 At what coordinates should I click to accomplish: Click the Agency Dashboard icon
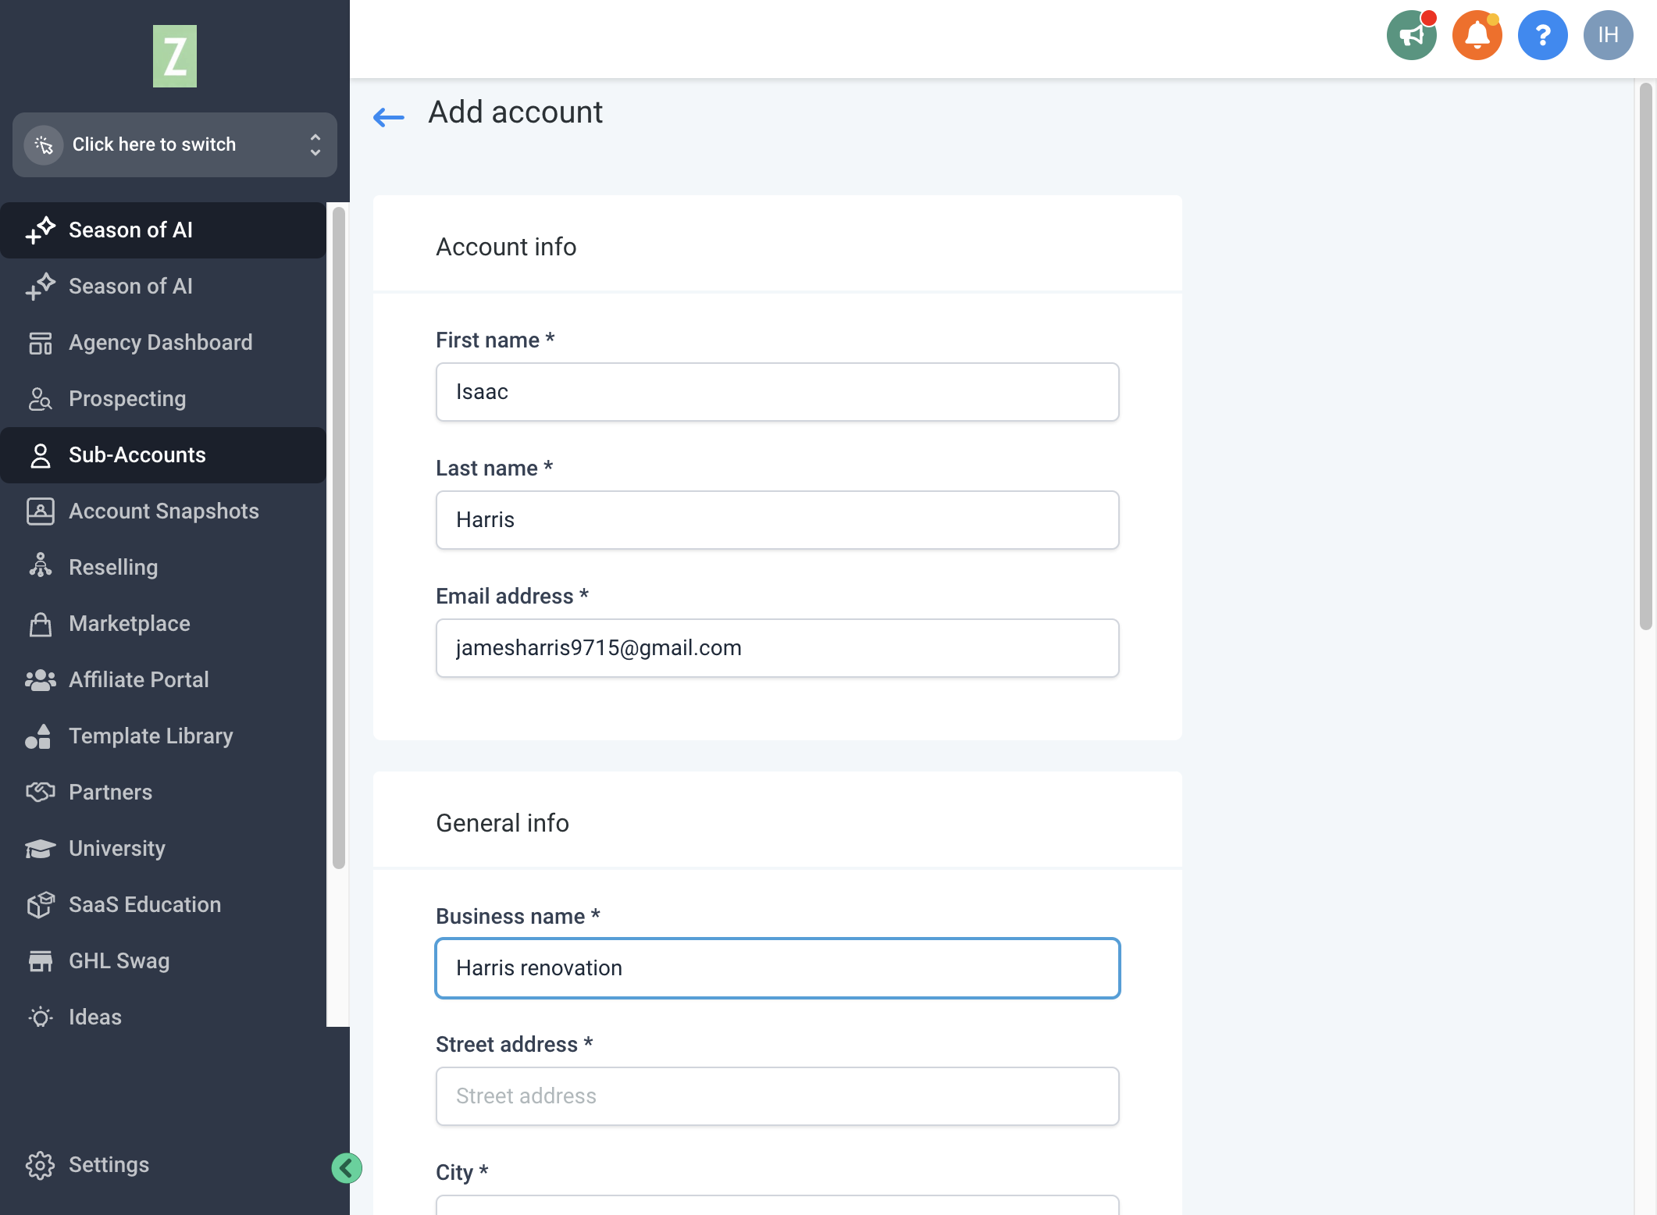[x=40, y=343]
